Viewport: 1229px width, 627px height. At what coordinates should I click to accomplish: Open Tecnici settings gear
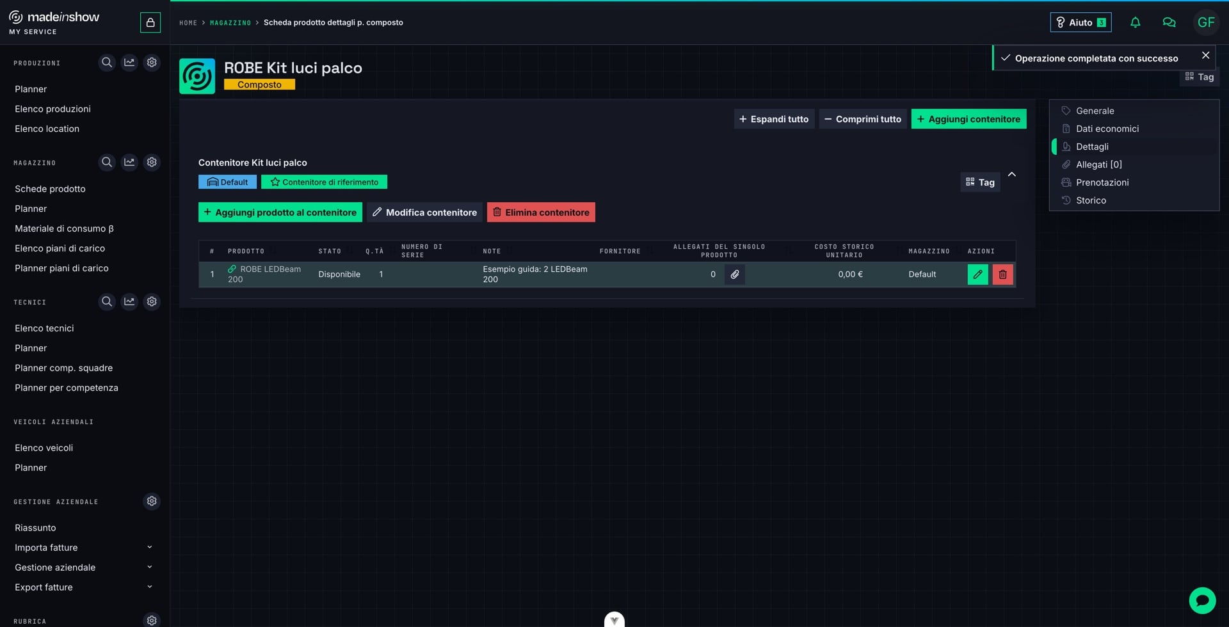pos(152,302)
